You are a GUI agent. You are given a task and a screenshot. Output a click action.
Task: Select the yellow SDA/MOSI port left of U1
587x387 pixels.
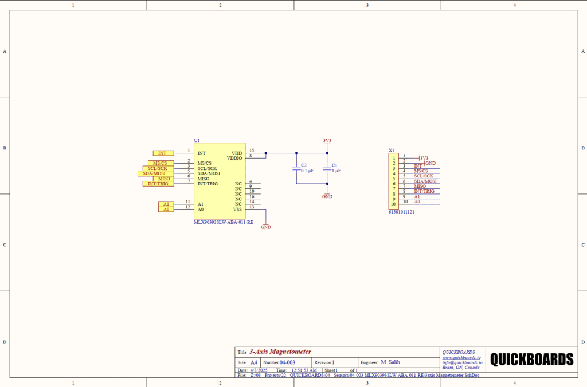(x=155, y=173)
